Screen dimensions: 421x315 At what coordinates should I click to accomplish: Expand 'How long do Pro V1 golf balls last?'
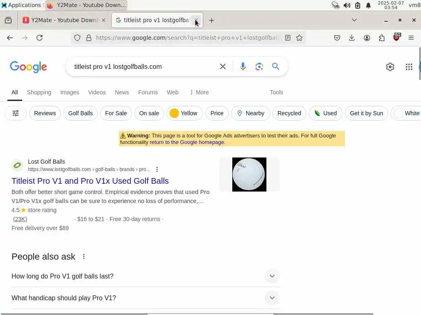click(x=146, y=276)
